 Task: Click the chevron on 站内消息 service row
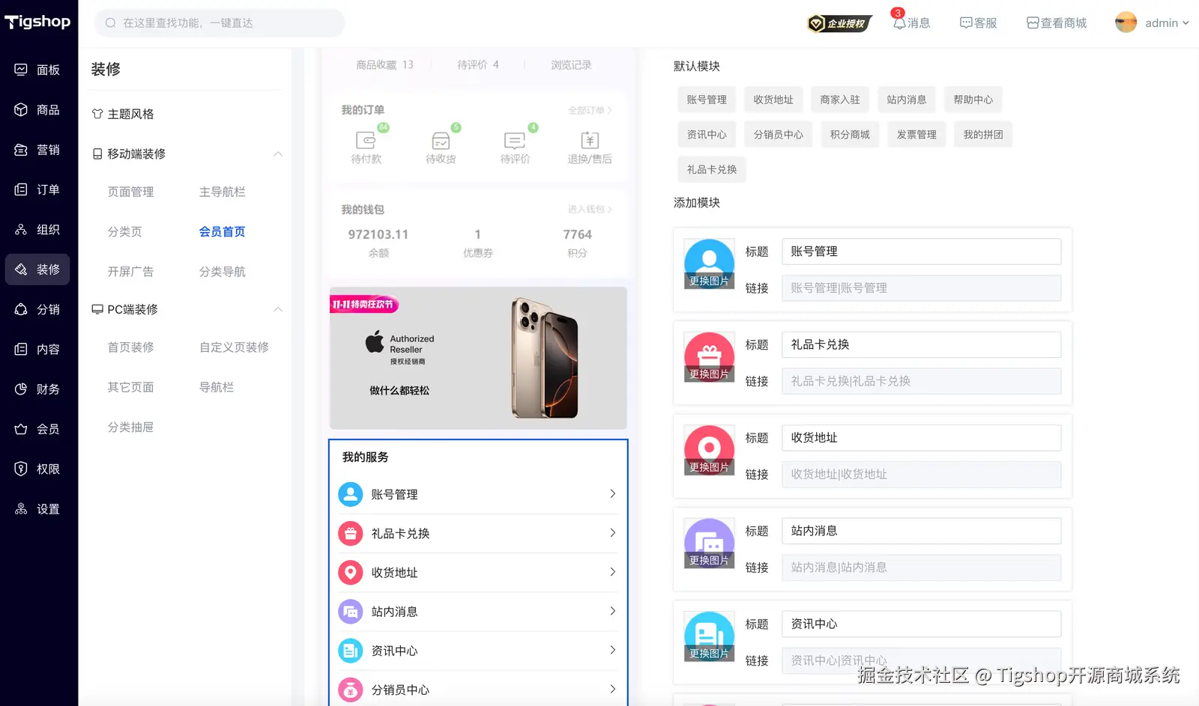click(x=612, y=612)
